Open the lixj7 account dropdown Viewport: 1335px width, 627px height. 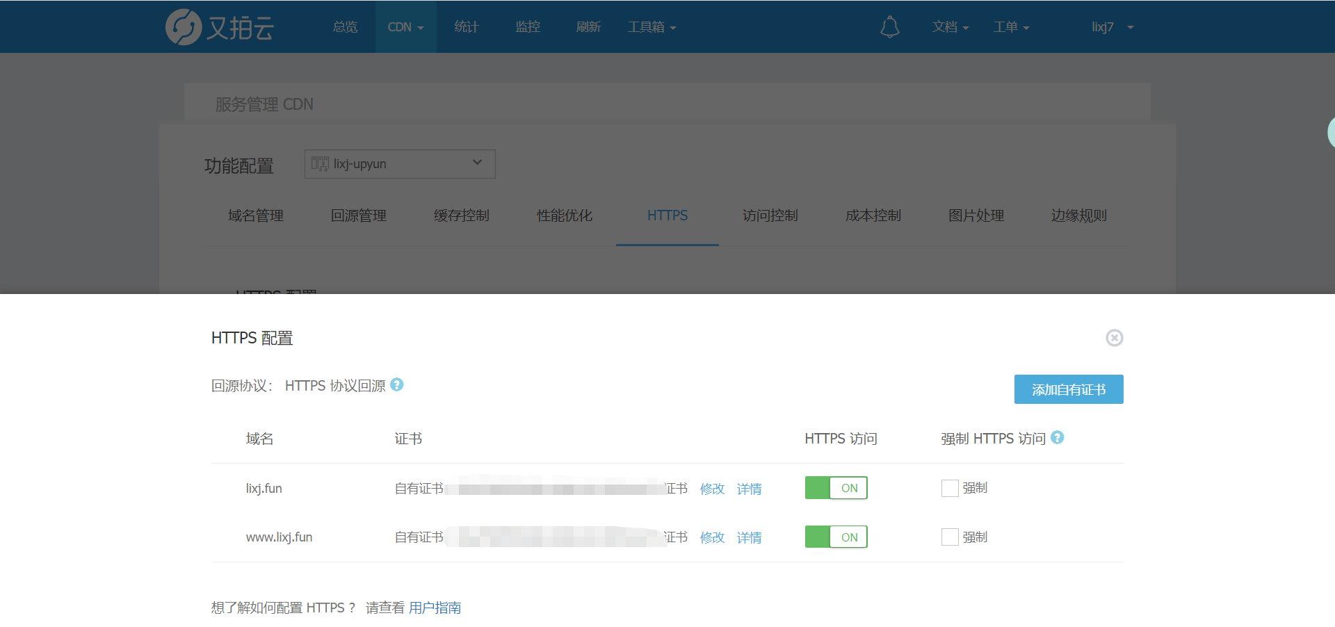coord(1112,27)
